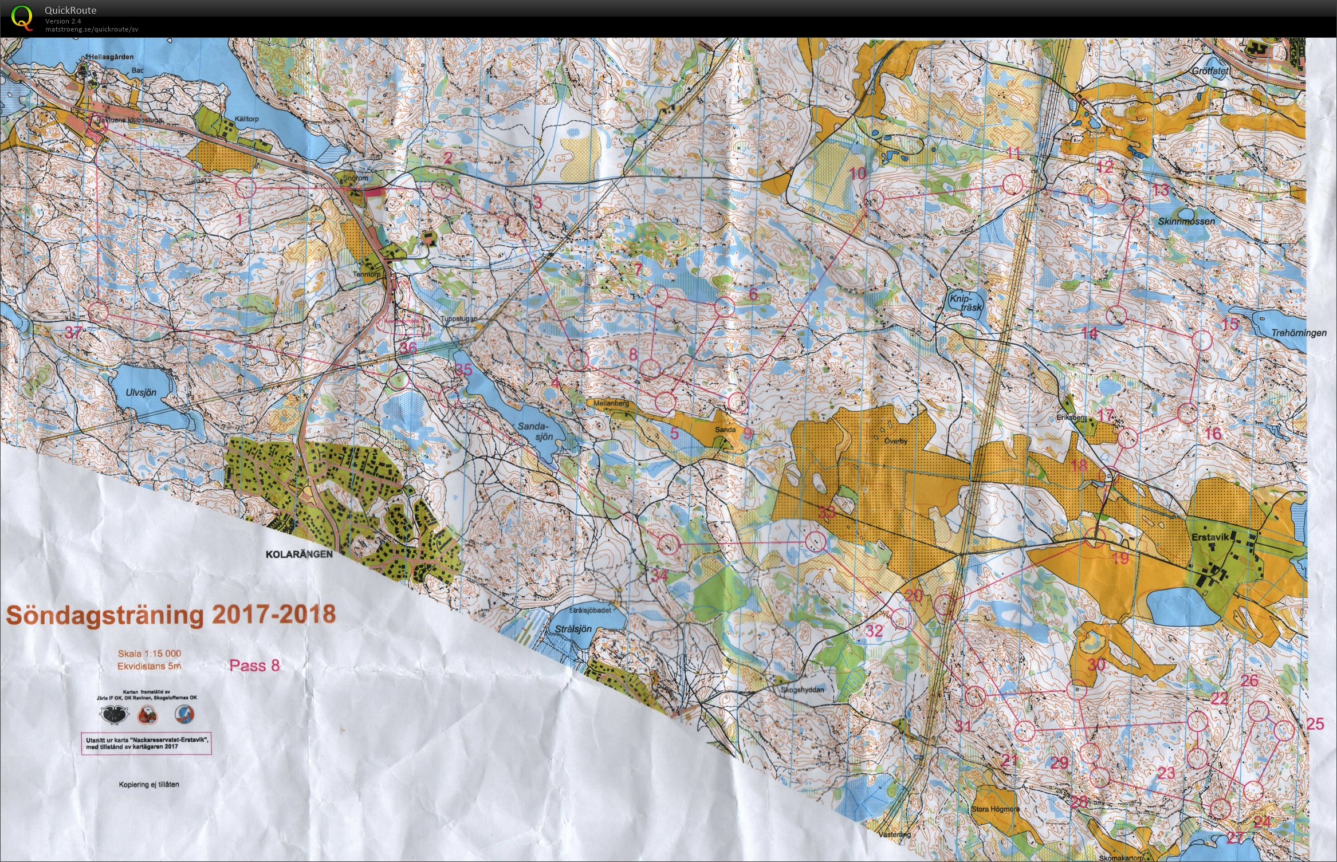Click the Hellasgården label
The image size is (1337, 862).
(111, 57)
